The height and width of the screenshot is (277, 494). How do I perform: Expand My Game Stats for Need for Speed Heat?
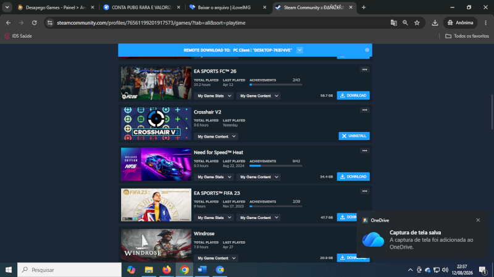click(x=214, y=177)
